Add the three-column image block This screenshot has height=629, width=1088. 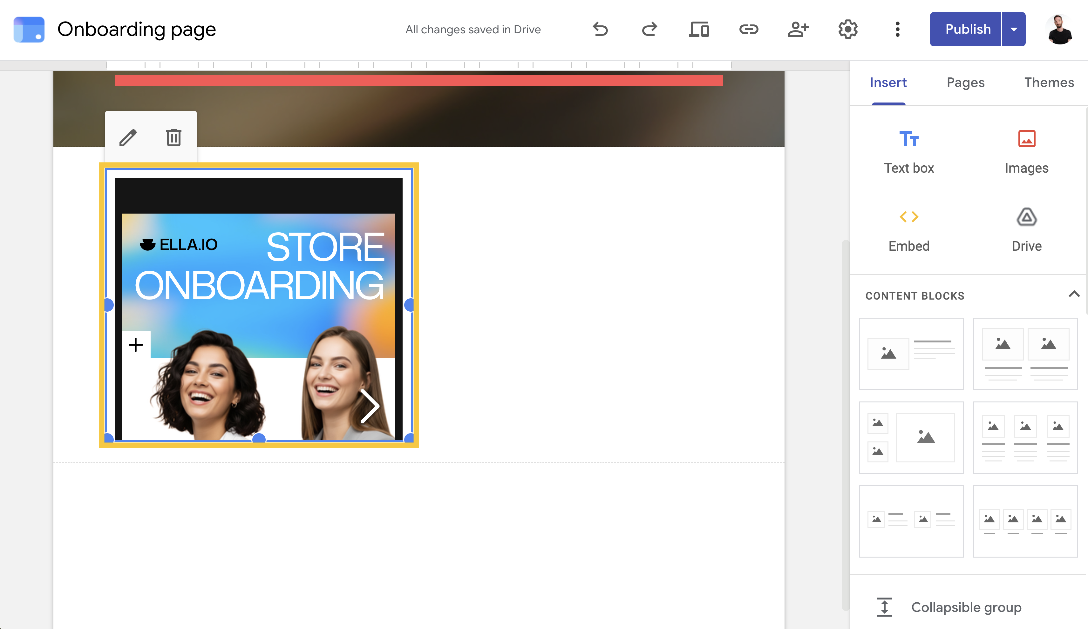1025,438
